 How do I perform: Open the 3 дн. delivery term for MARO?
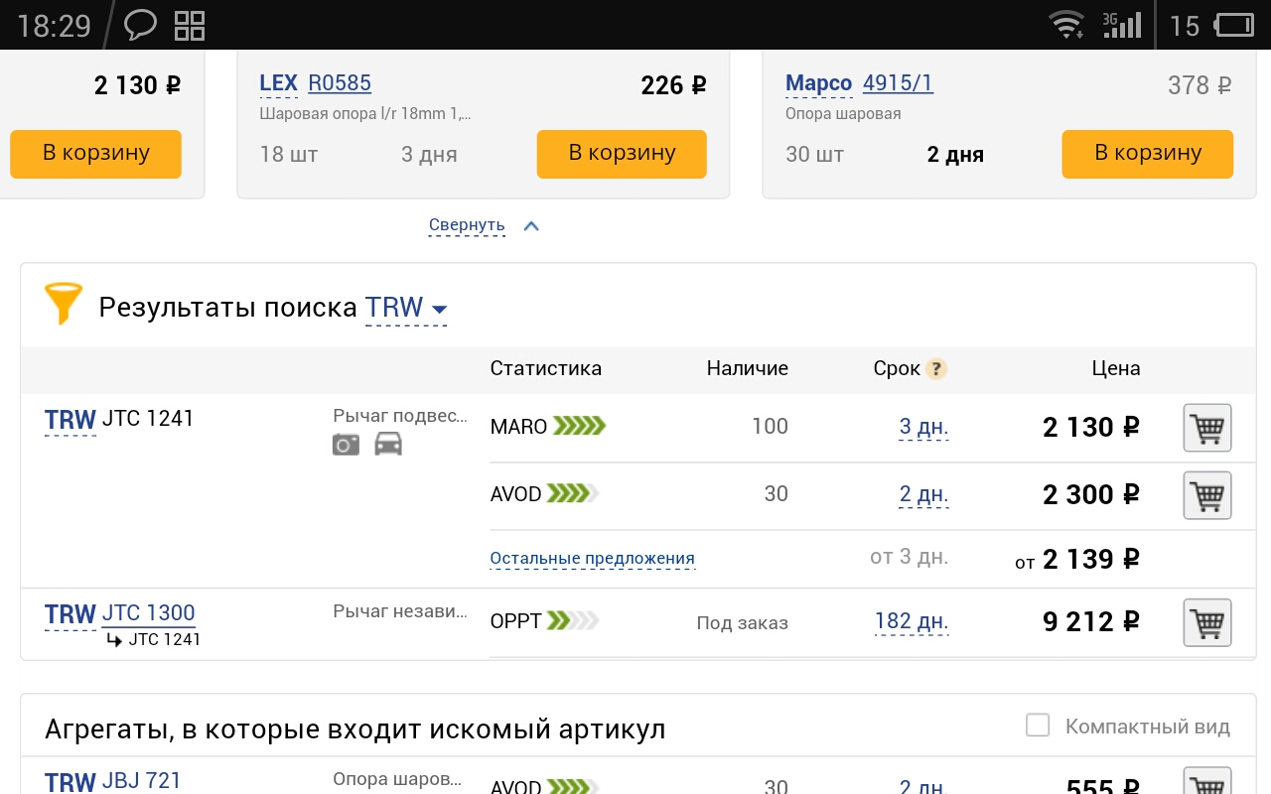pyautogui.click(x=923, y=428)
